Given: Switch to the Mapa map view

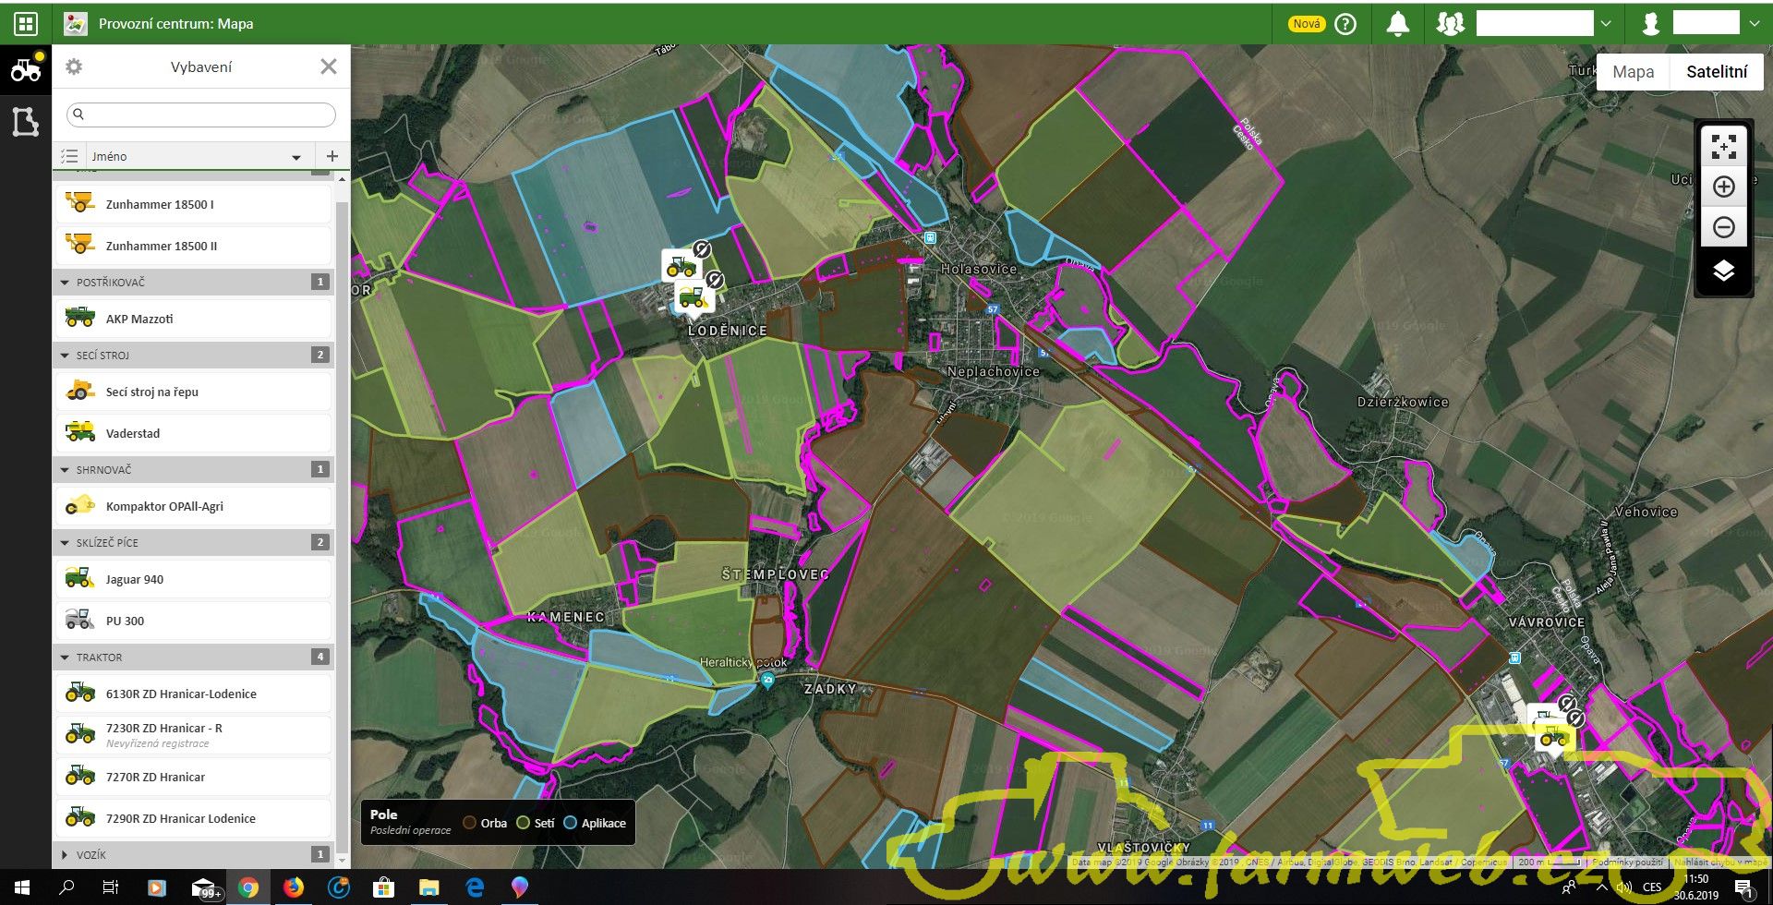Looking at the screenshot, I should (1633, 72).
